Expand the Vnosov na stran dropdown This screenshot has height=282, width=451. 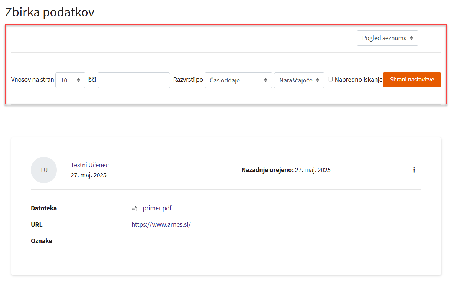coord(70,80)
